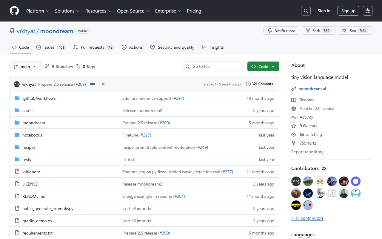Open the search magnifier icon

coord(306,11)
